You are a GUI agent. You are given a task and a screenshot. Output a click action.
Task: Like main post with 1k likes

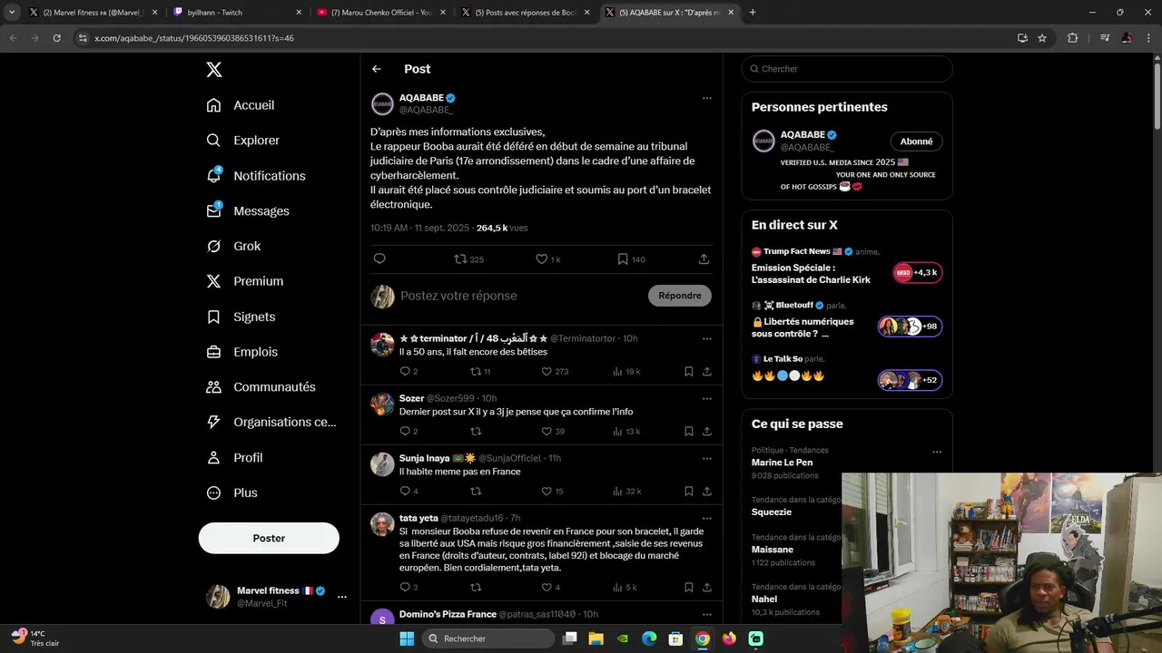(x=547, y=259)
